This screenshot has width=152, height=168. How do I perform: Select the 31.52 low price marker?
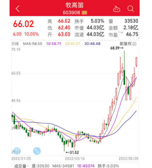pyautogui.click(x=72, y=152)
